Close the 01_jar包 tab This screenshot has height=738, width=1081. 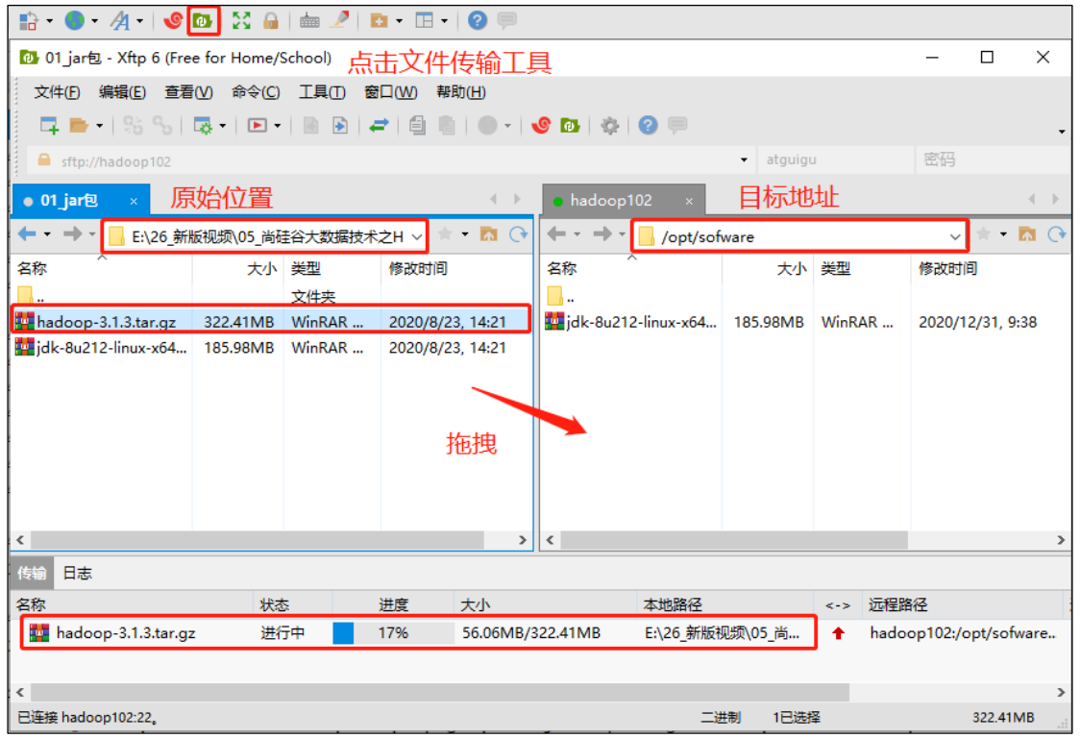pos(134,202)
